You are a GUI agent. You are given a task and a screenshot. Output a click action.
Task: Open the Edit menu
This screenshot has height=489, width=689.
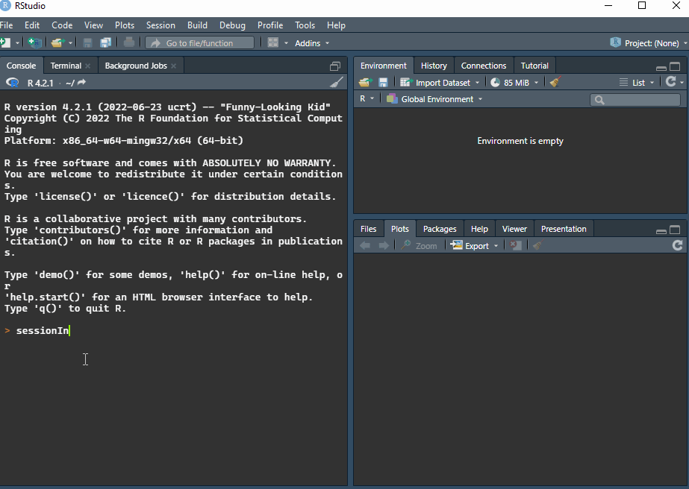tap(32, 25)
